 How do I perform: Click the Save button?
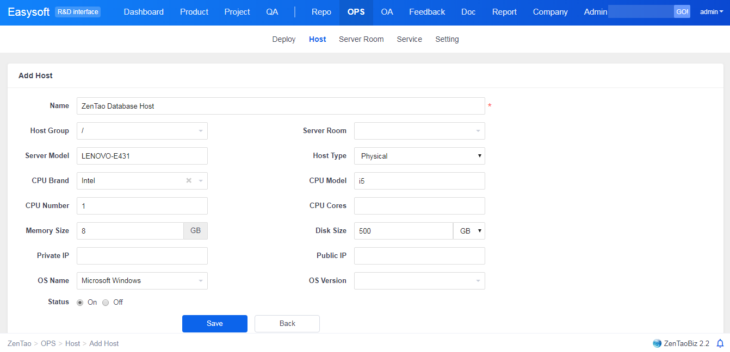click(215, 324)
